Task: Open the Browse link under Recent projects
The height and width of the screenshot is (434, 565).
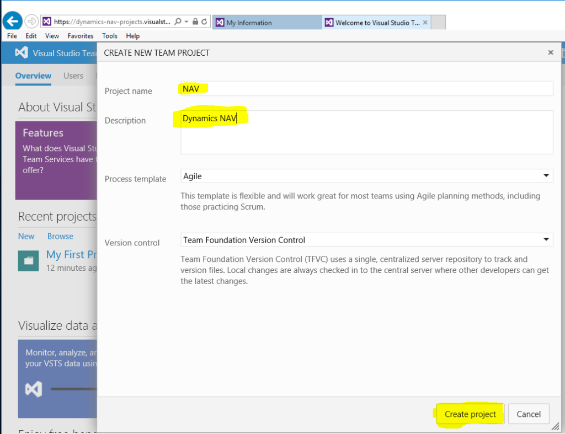Action: 60,236
